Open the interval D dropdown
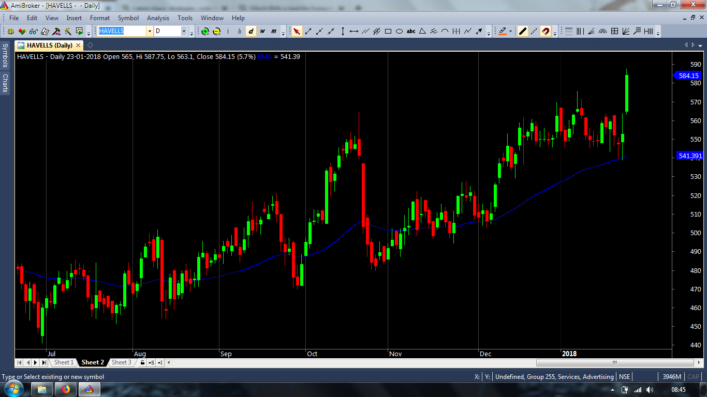 184,31
